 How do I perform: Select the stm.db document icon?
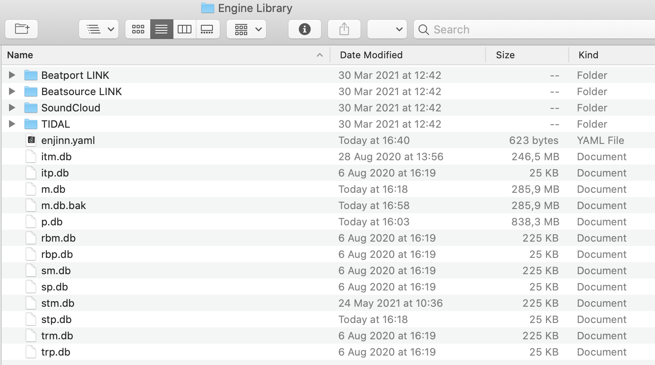[x=31, y=303]
